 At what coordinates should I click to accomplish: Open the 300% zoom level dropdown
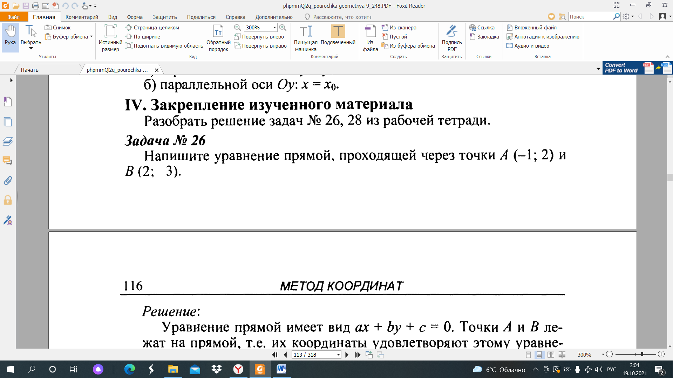(274, 27)
